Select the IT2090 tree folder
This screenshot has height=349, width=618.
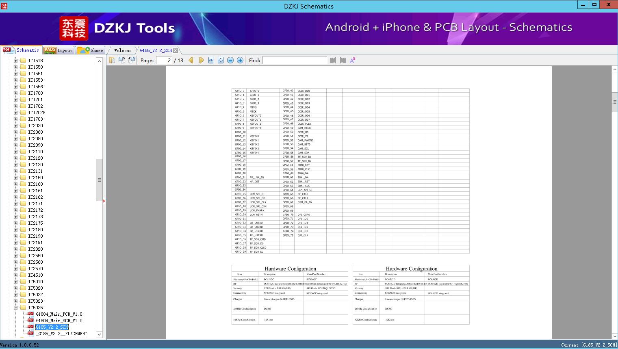[35, 145]
